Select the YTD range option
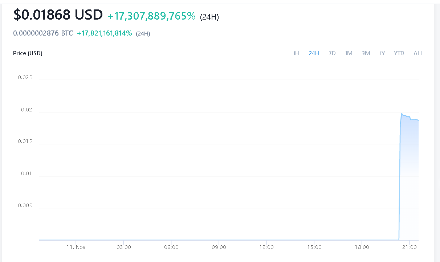The height and width of the screenshot is (262, 440). tap(399, 53)
